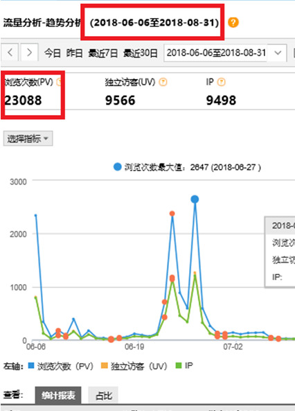Switch to the 统计报表 tab
Image resolution: width=295 pixels, height=411 pixels.
pyautogui.click(x=58, y=395)
